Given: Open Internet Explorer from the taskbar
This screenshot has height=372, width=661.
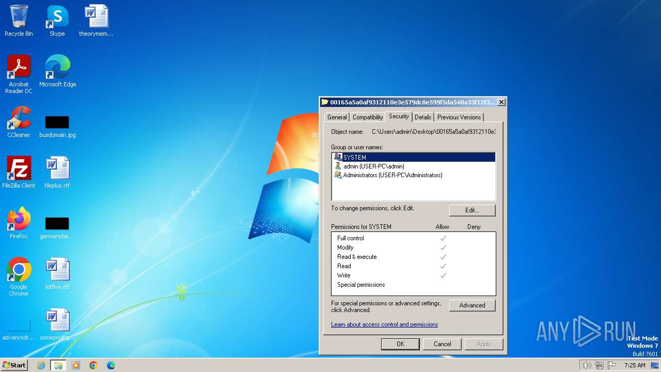Looking at the screenshot, I should pos(41,365).
